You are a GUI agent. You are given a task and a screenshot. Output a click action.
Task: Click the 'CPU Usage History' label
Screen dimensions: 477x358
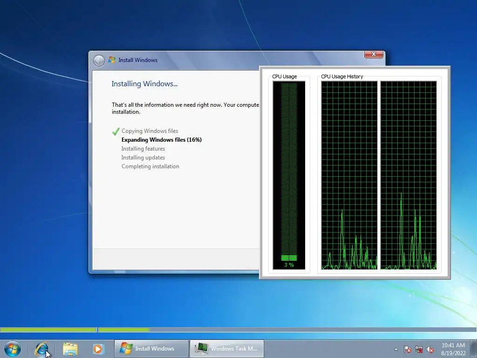click(342, 76)
